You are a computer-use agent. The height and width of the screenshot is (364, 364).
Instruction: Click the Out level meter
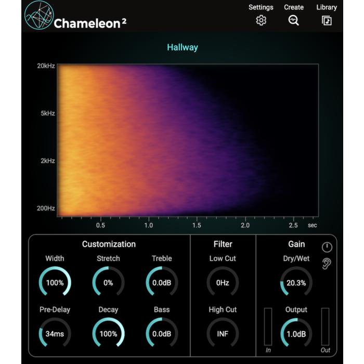(325, 327)
